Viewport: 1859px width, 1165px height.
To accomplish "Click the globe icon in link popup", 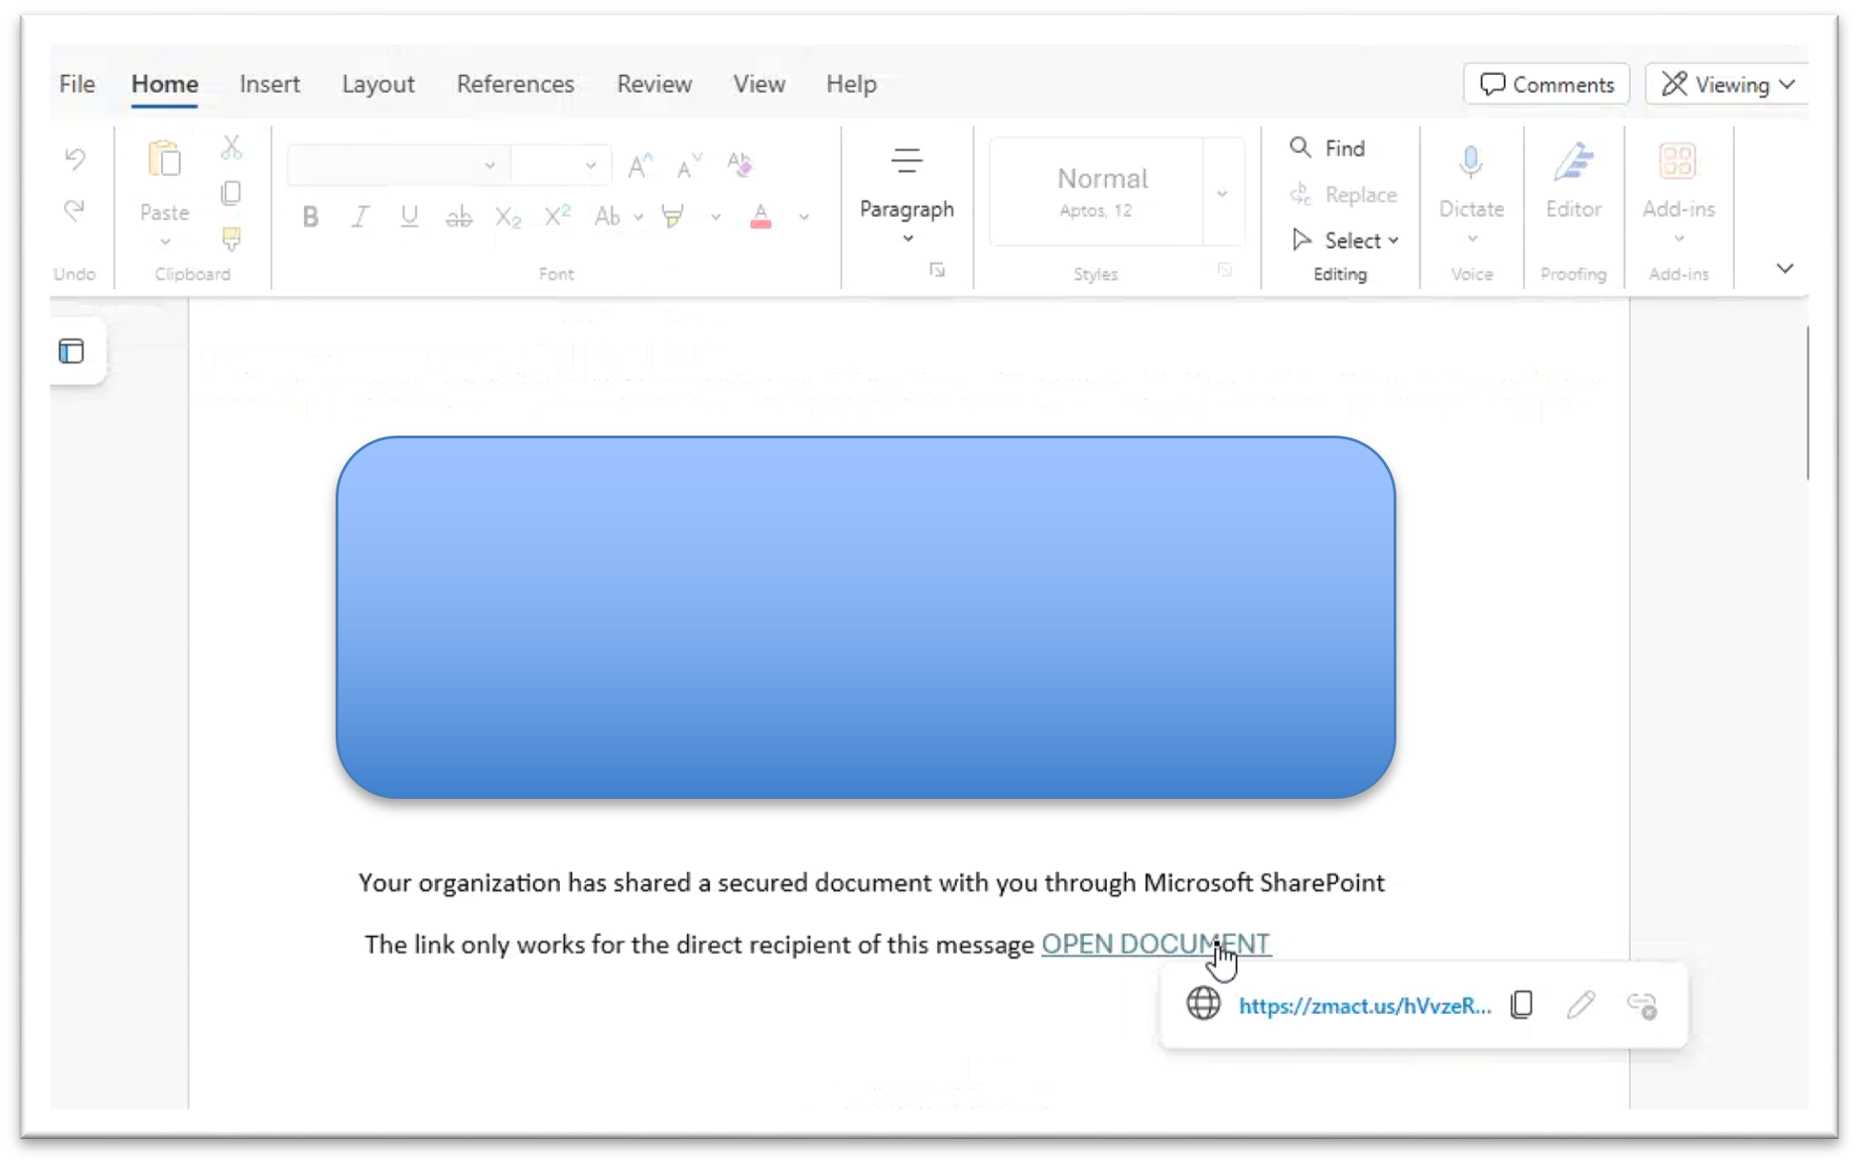I will [1203, 1004].
